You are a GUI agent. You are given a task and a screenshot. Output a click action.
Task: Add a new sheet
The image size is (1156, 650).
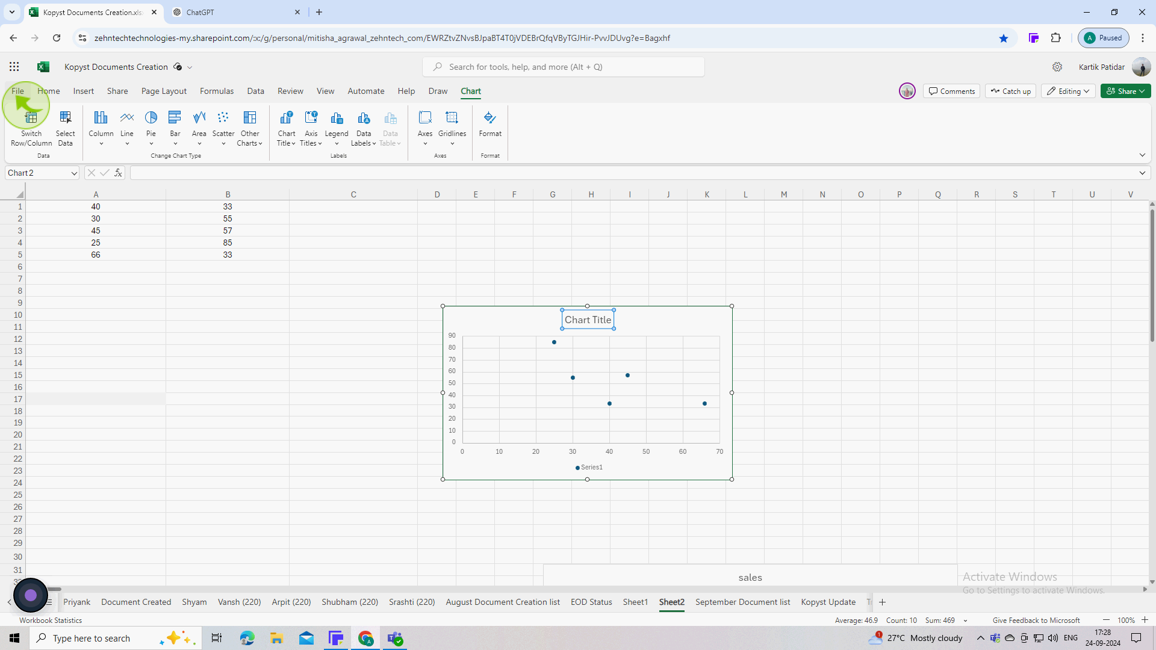[883, 602]
